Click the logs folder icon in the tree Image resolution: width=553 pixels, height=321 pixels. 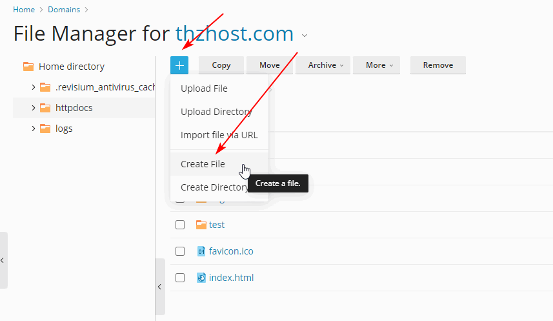(45, 129)
